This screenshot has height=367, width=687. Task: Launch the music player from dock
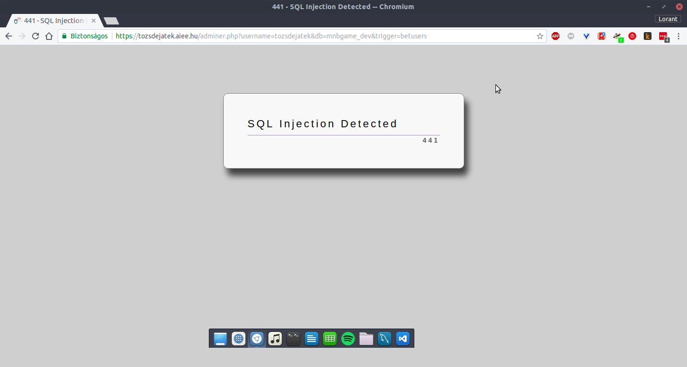tap(275, 339)
